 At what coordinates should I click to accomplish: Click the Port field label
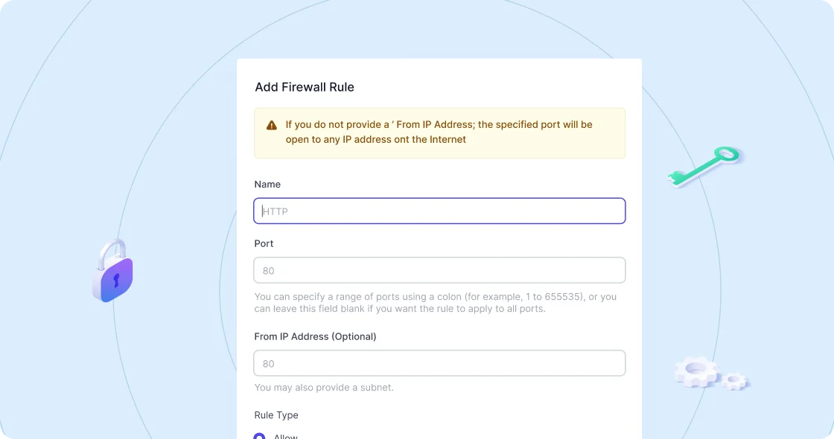click(264, 243)
